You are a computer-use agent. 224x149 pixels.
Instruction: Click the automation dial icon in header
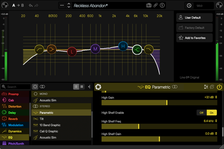coord(212,87)
